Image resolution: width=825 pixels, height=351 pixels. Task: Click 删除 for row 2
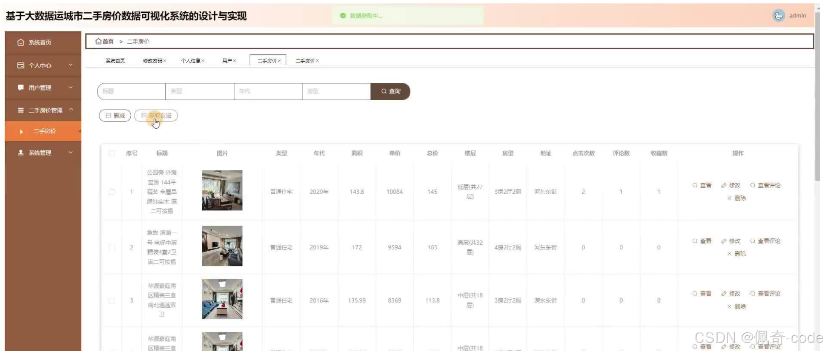736,254
